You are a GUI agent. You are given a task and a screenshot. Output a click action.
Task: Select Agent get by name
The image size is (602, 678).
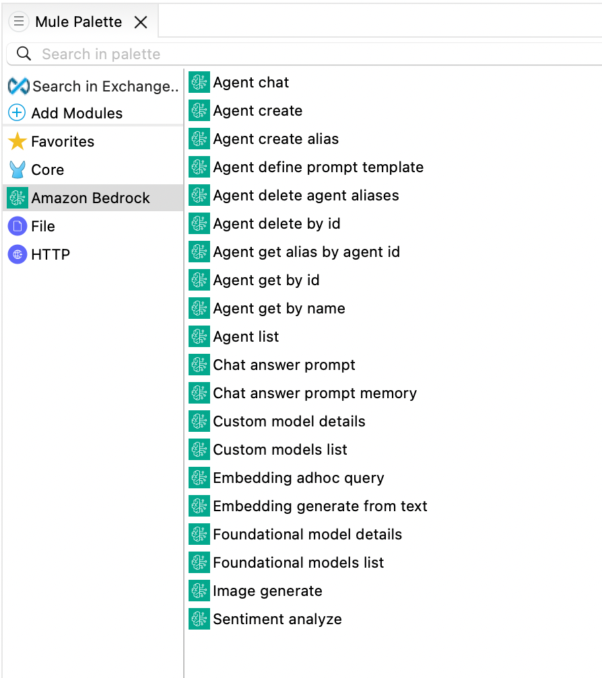click(279, 308)
